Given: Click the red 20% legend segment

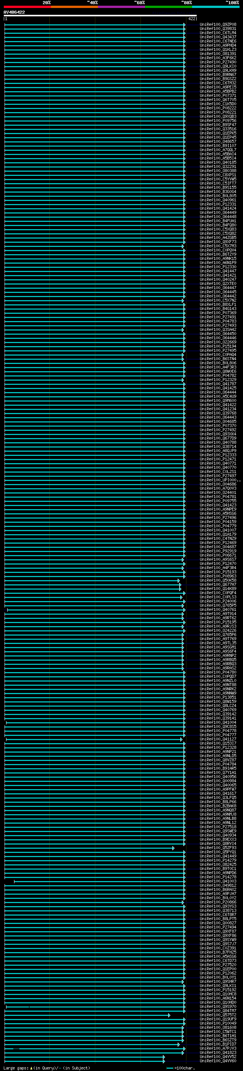Looking at the screenshot, I should [x=27, y=7].
